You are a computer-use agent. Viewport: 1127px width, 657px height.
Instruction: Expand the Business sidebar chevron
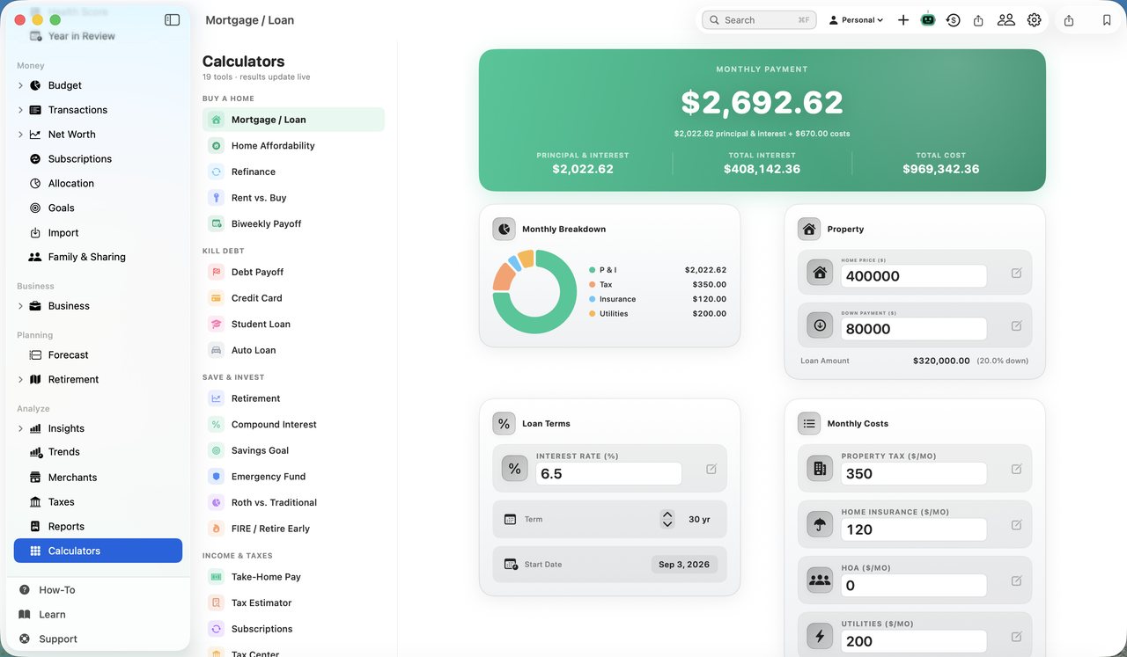click(20, 306)
